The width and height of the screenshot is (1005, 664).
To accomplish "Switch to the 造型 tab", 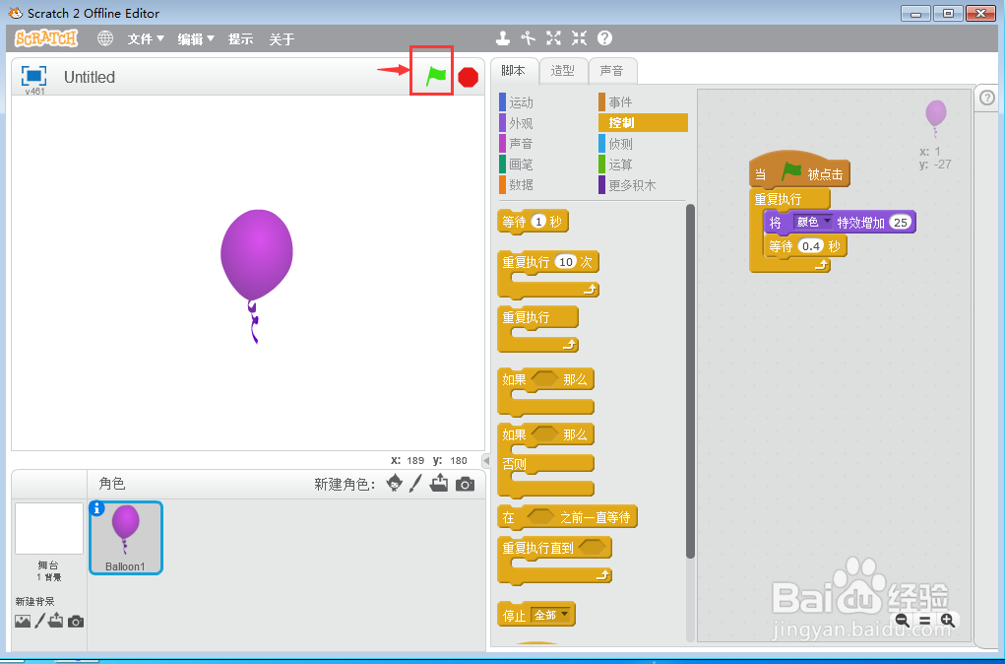I will tap(563, 70).
